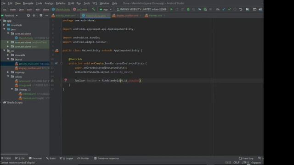Click the Select Opened File target icon
This screenshot has height=165, width=294.
[28, 15]
